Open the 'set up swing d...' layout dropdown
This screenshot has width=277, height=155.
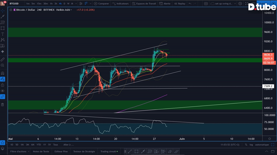click(x=223, y=3)
